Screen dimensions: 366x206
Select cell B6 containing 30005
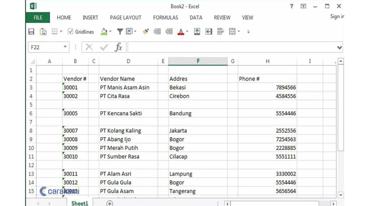(x=75, y=113)
